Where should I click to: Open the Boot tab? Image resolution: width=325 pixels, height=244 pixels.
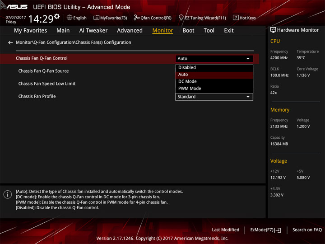(x=188, y=31)
